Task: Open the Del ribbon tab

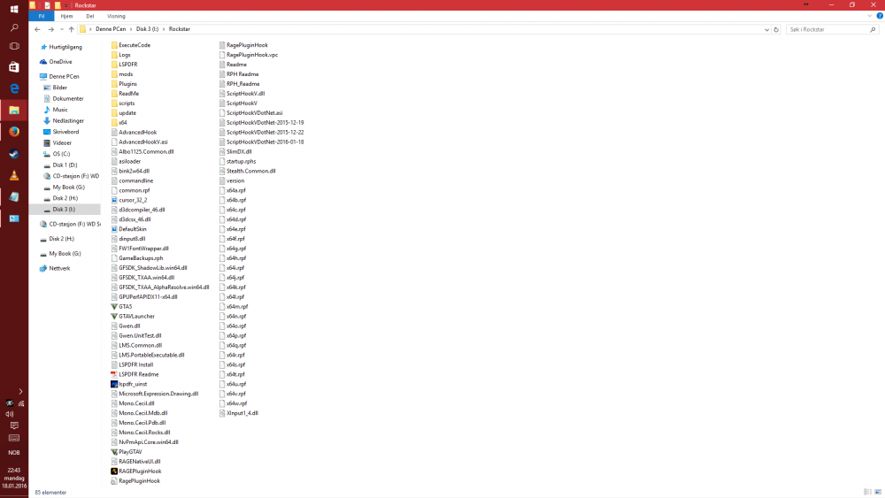Action: point(89,16)
